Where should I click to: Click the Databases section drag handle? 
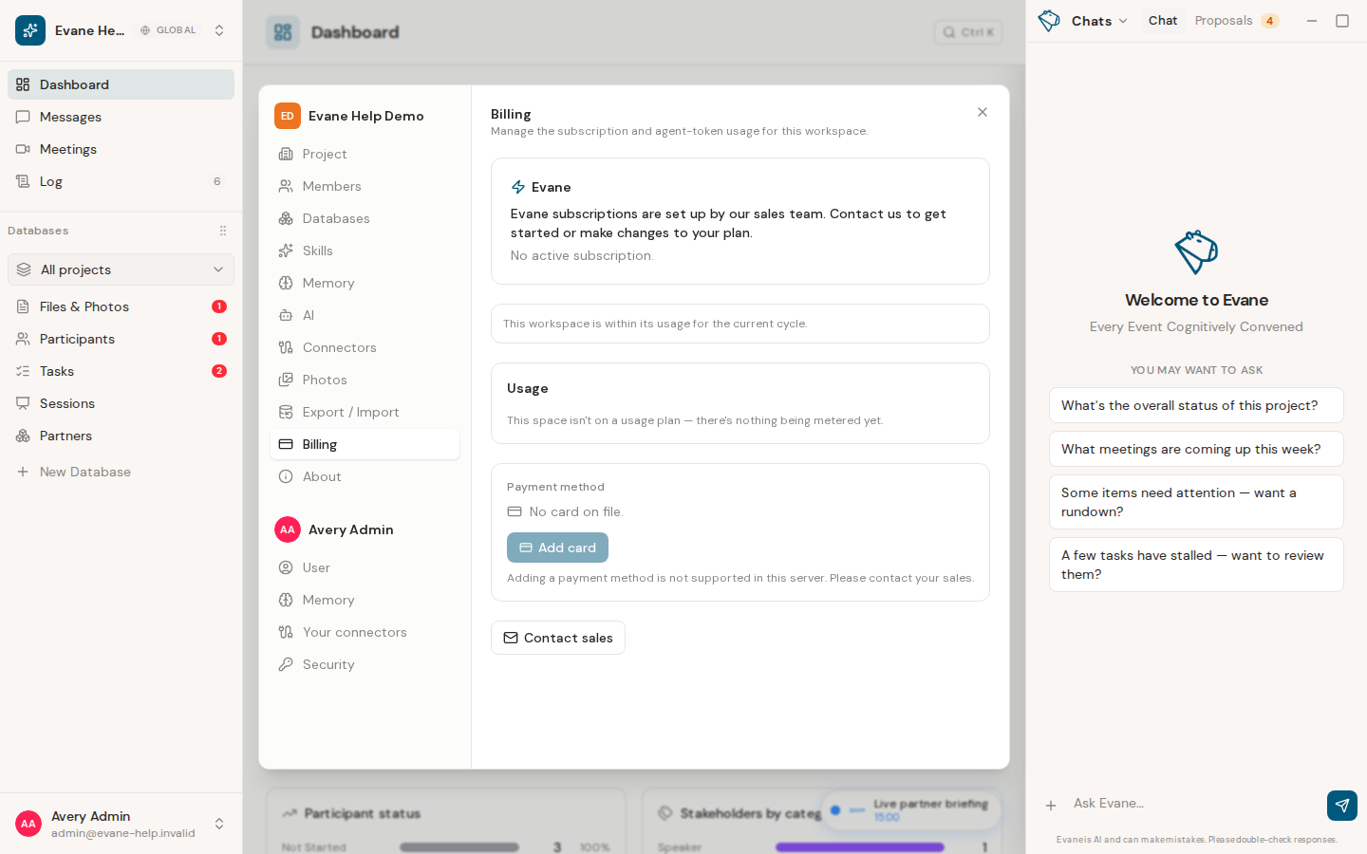click(x=223, y=231)
